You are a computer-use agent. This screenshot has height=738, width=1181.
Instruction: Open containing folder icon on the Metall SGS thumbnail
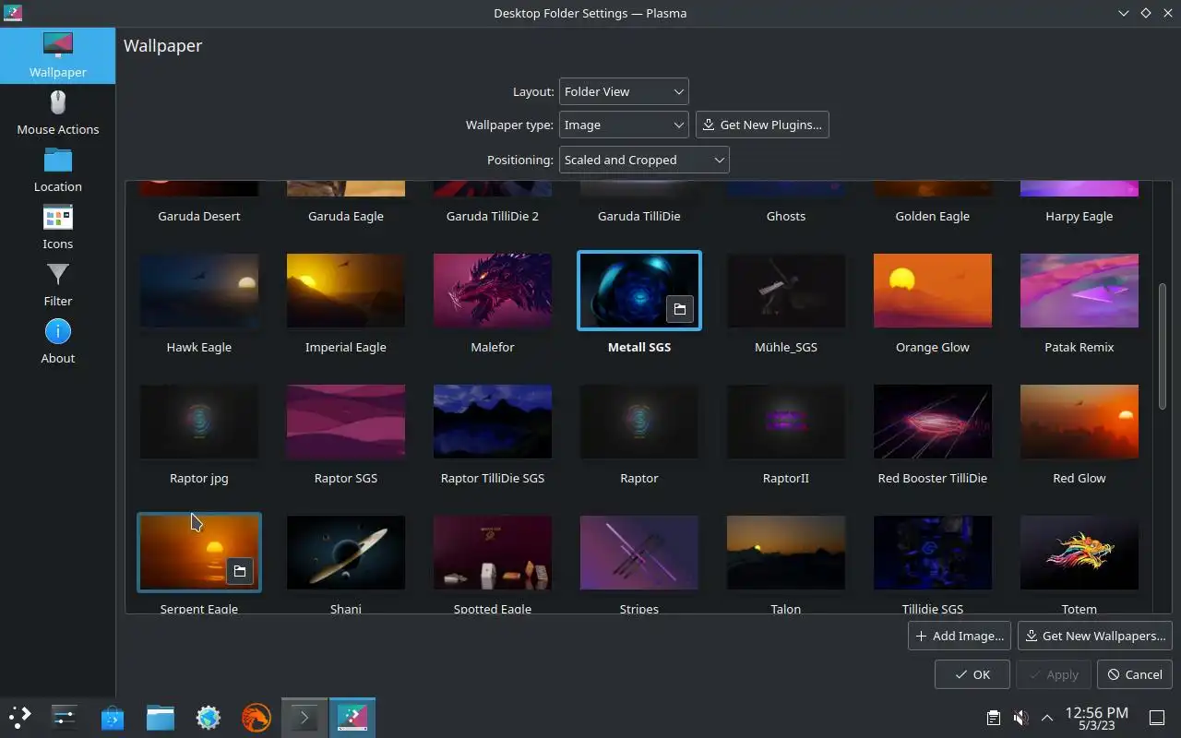pyautogui.click(x=680, y=309)
